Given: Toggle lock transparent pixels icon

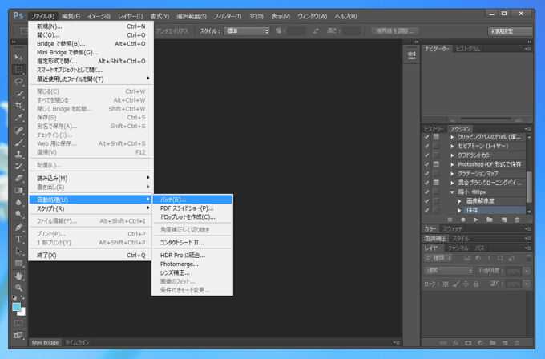Looking at the screenshot, I should [446, 284].
